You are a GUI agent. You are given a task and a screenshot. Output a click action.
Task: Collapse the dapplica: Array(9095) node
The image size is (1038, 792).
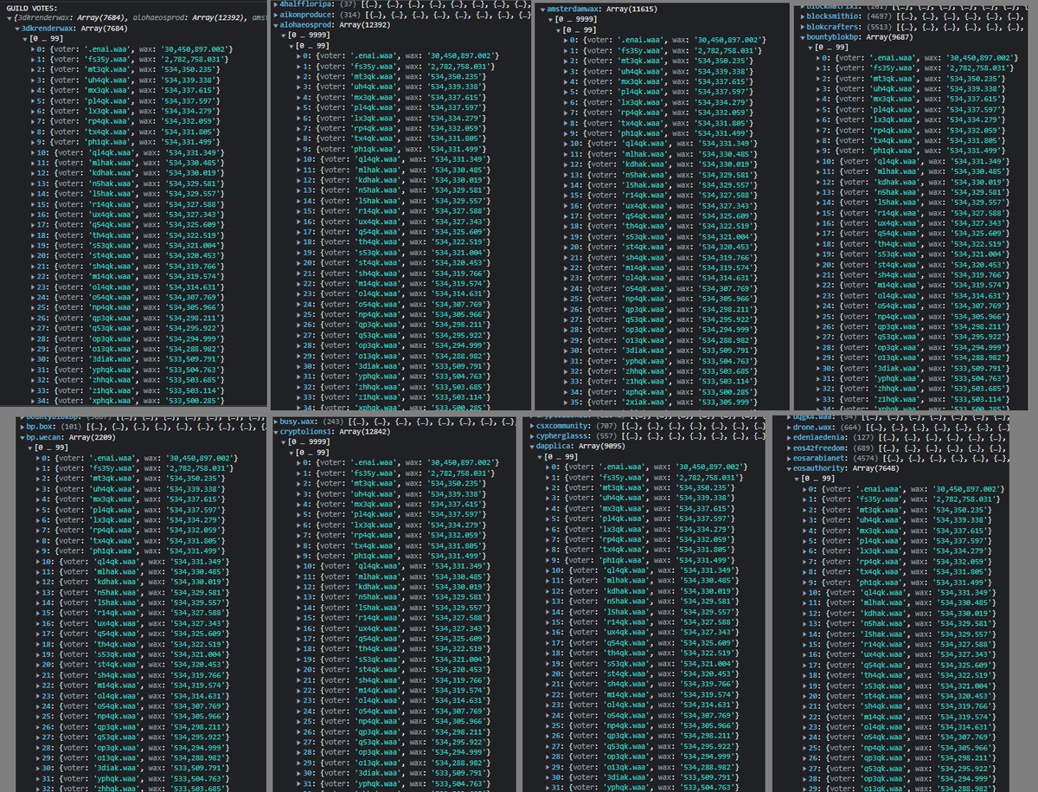coord(530,446)
